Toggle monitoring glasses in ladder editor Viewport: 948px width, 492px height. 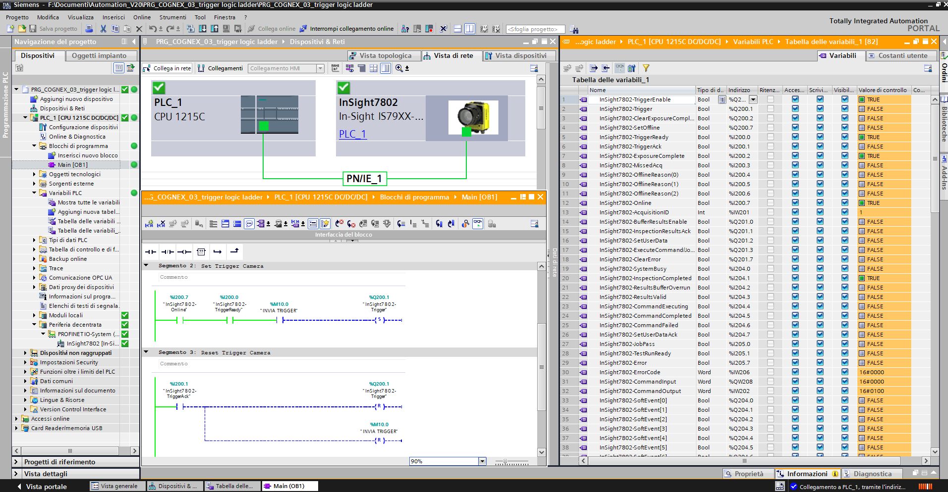(478, 224)
